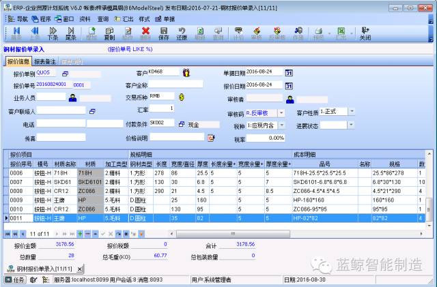The height and width of the screenshot is (287, 437).
Task: Click the 审核 audit toolbar icon
Action: (x=257, y=33)
